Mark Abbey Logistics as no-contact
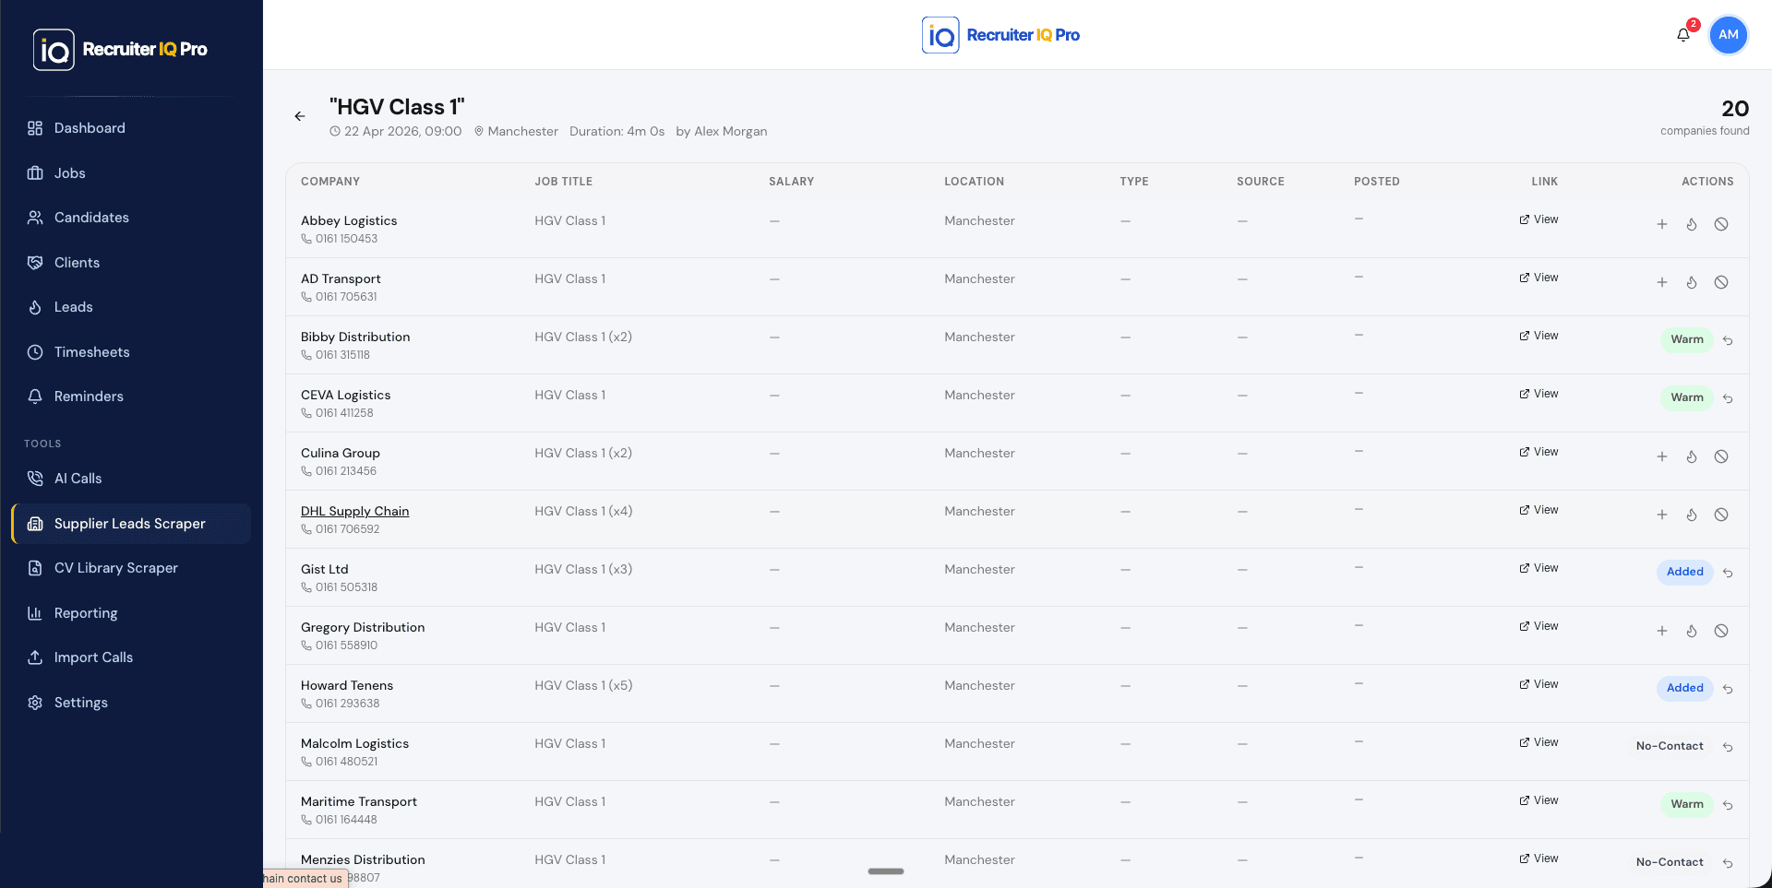1772x888 pixels. [1721, 224]
